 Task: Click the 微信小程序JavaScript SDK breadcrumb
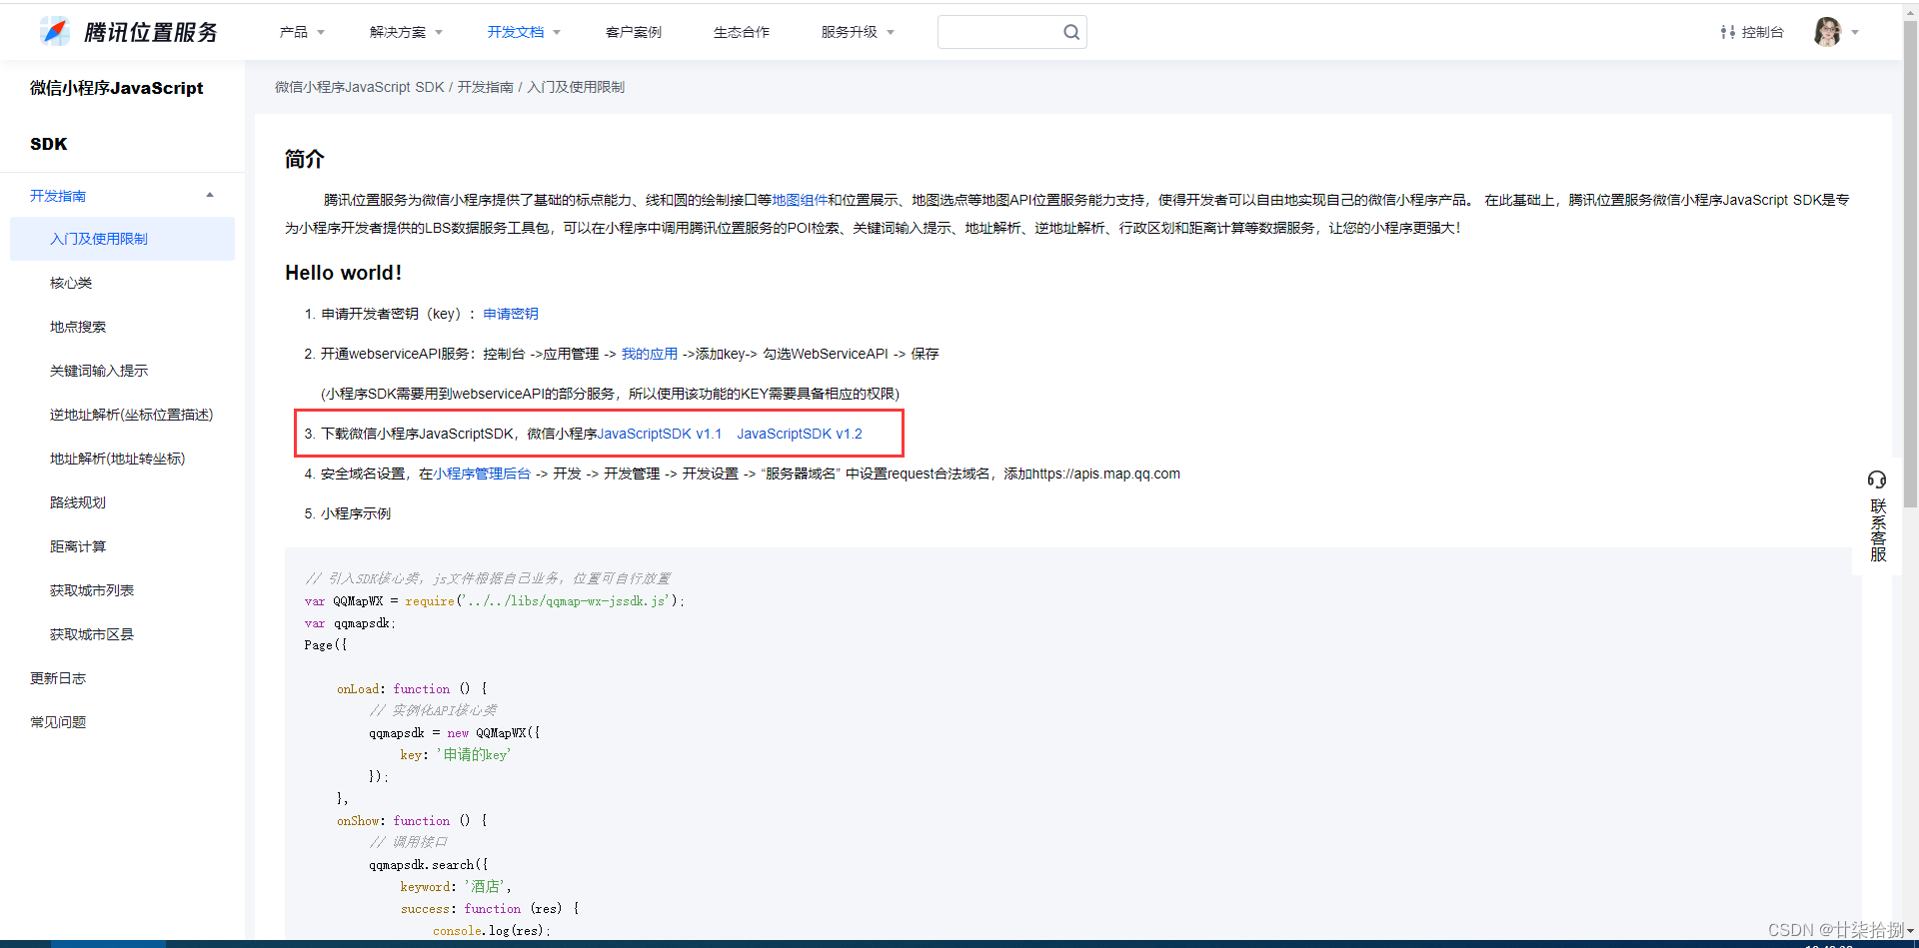[360, 87]
